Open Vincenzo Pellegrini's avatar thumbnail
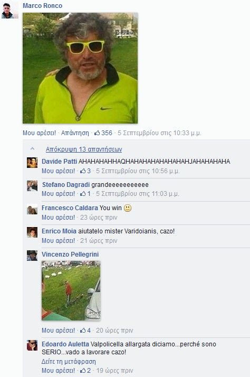 [32, 256]
